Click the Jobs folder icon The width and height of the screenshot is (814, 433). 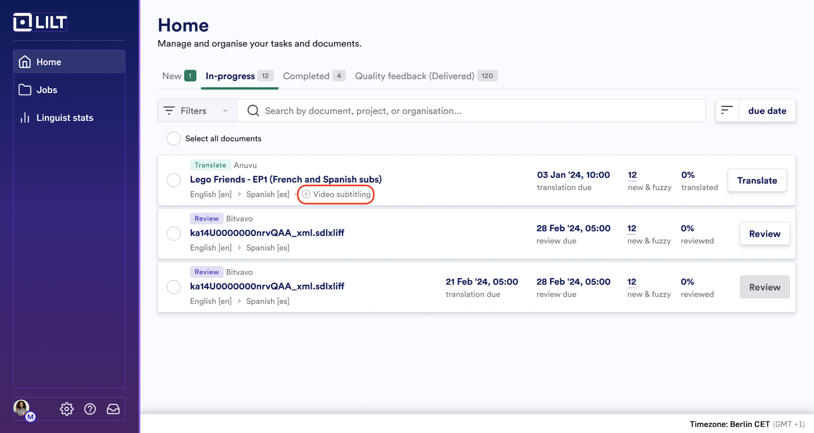[25, 90]
